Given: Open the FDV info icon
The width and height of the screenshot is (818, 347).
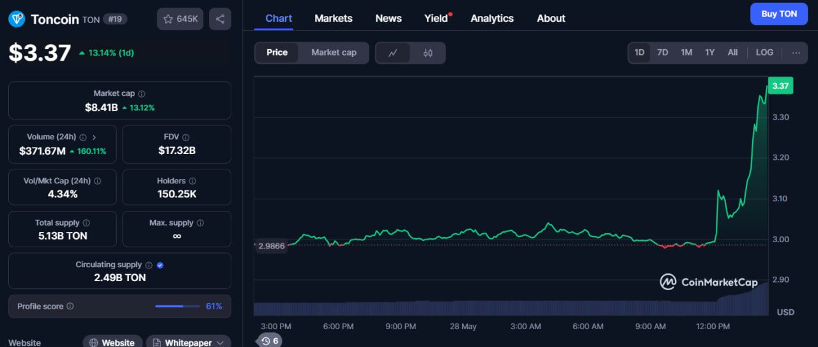Looking at the screenshot, I should (185, 137).
